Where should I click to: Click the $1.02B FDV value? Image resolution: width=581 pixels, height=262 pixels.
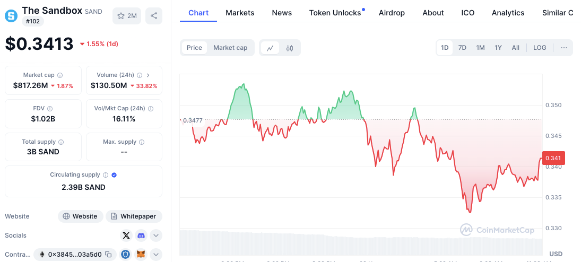(43, 119)
